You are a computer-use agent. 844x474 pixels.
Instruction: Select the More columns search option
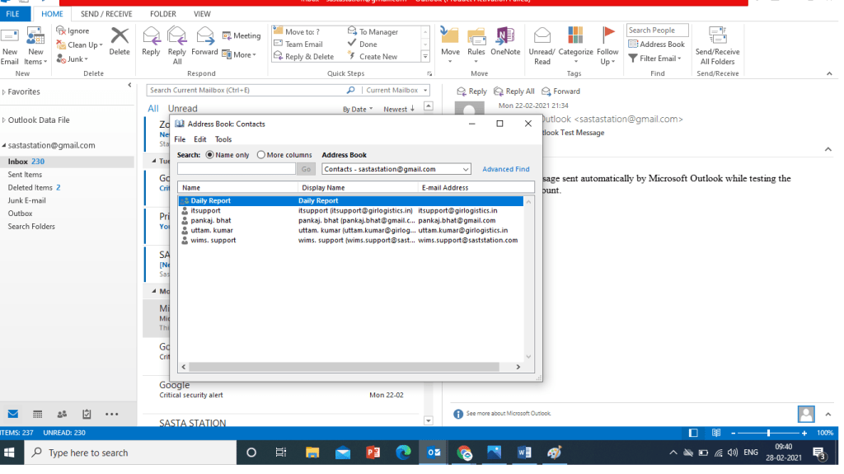point(261,155)
